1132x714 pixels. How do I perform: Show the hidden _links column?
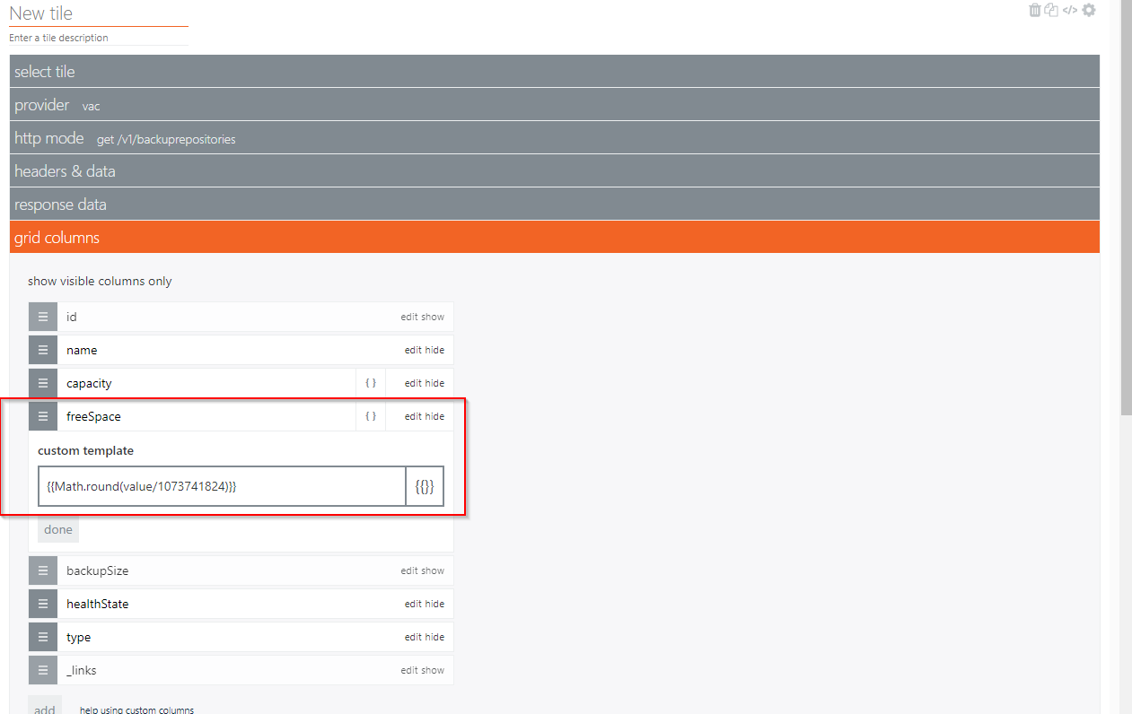pyautogui.click(x=434, y=670)
